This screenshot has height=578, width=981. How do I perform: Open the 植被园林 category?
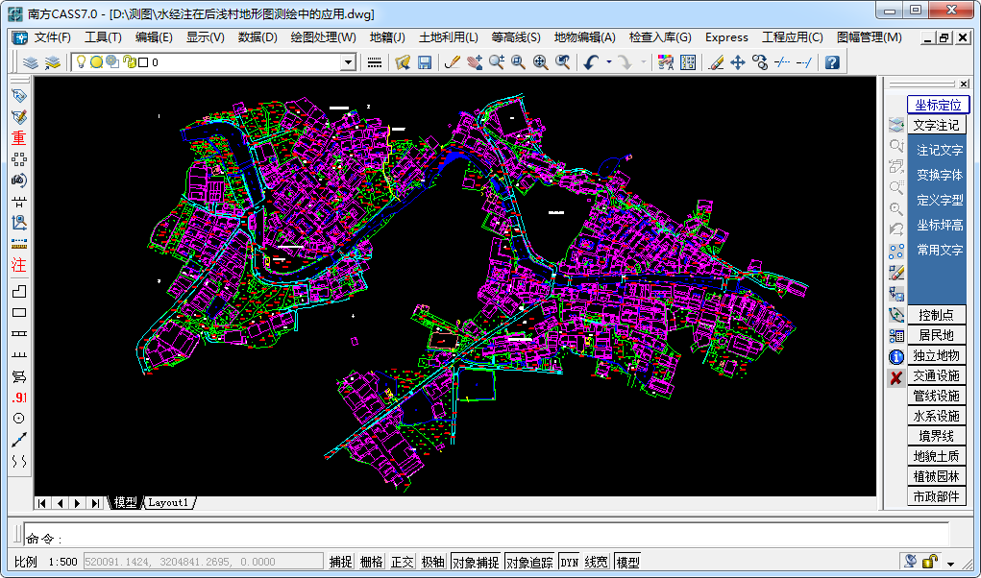[x=937, y=477]
